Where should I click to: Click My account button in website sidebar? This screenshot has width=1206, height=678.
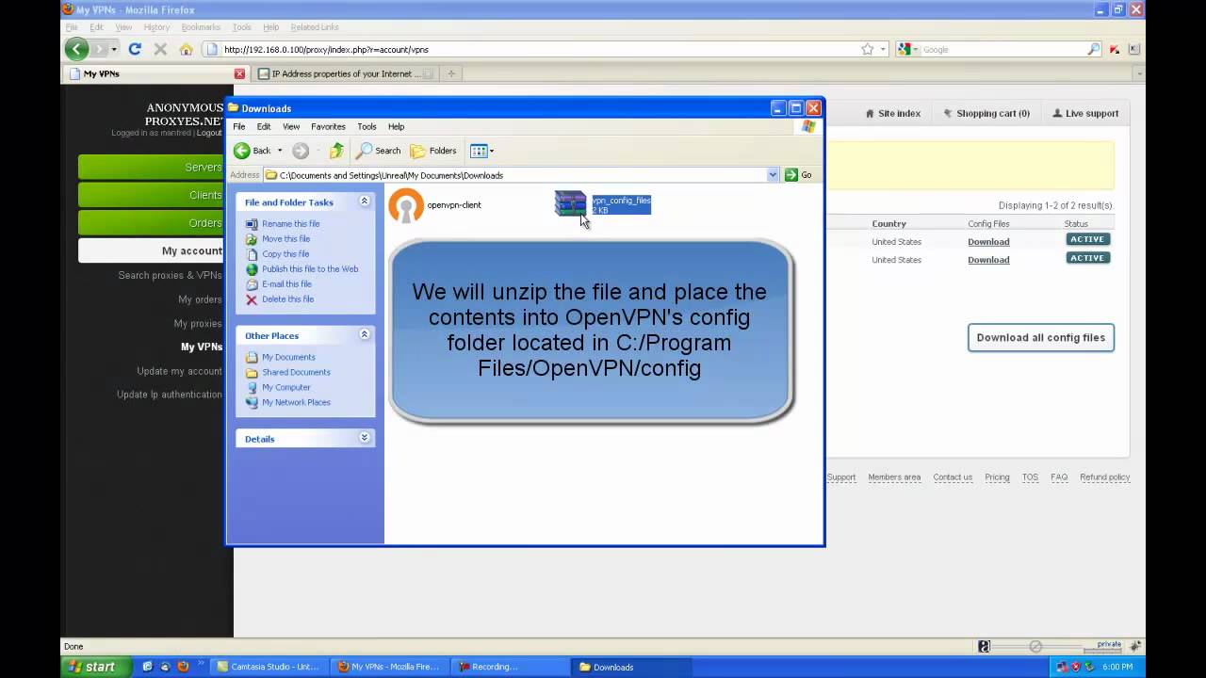point(151,250)
